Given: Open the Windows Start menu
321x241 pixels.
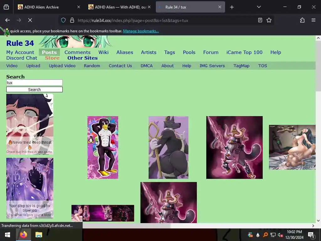Looking at the screenshot, I should click(8, 235).
